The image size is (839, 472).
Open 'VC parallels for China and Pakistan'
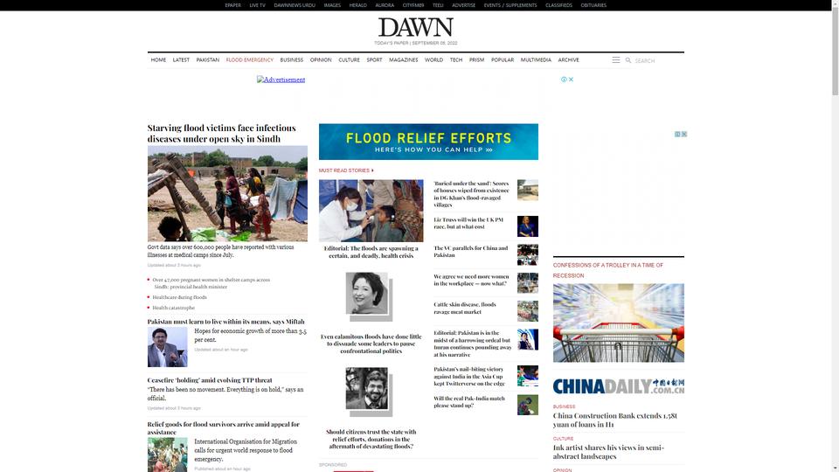click(x=470, y=252)
